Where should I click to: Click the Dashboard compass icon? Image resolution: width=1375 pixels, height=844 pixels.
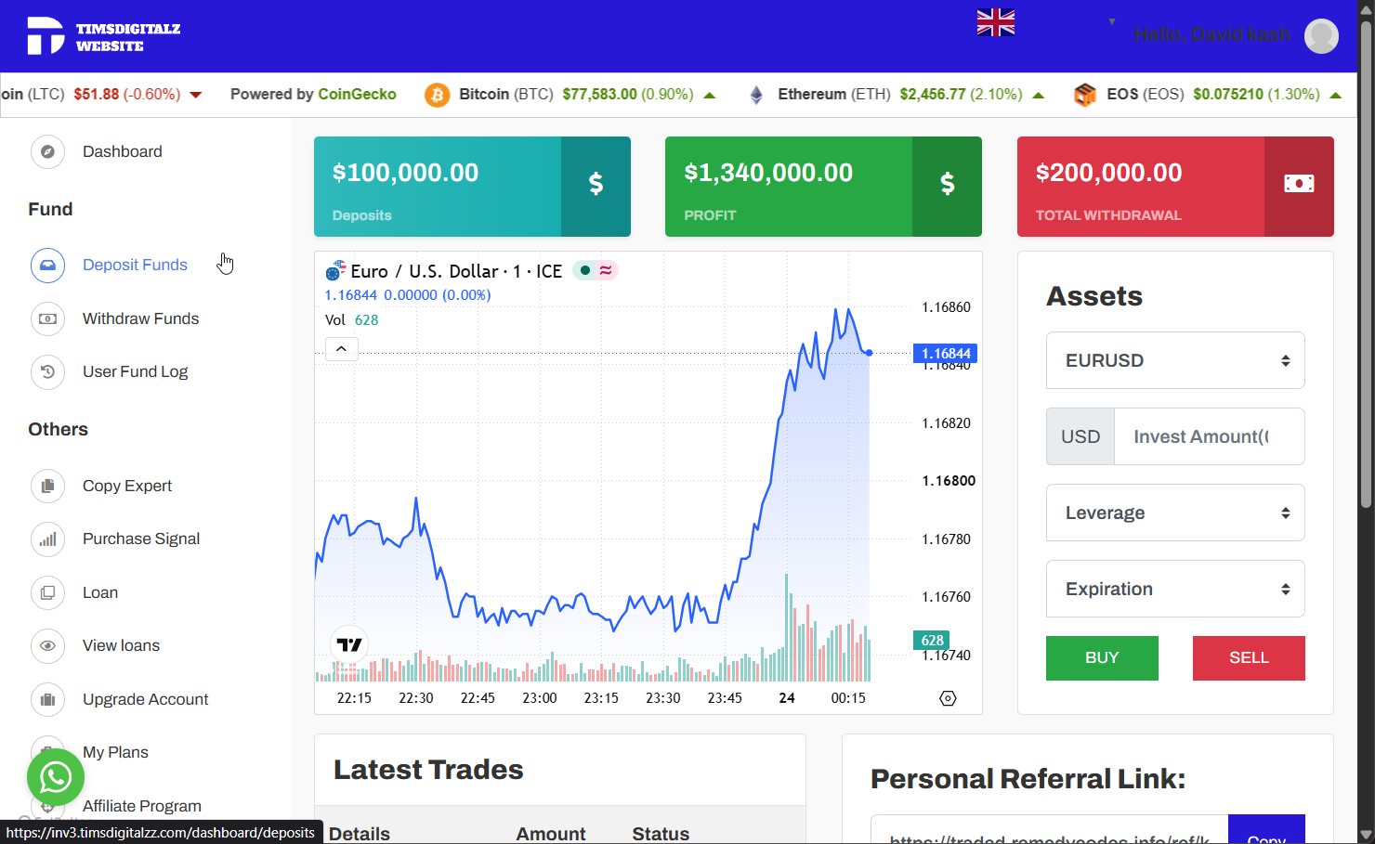tap(47, 151)
